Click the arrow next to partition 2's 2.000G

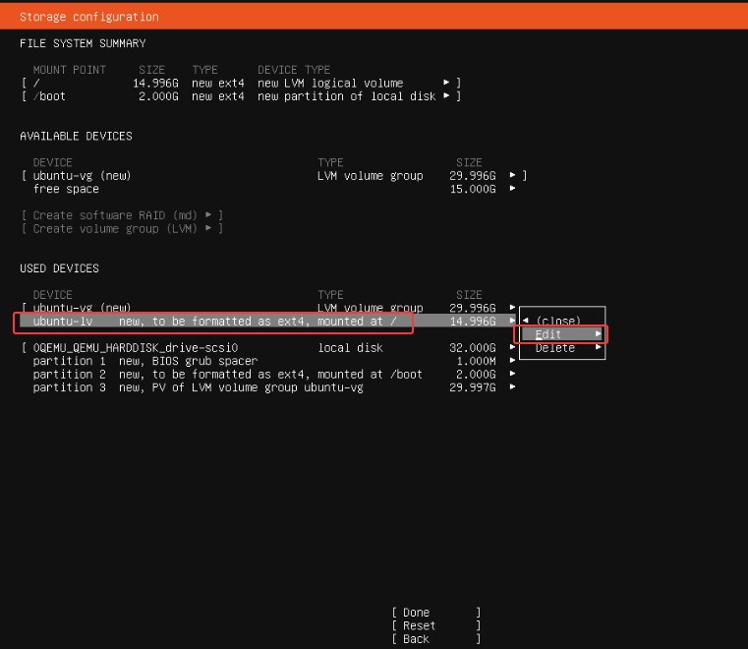point(512,375)
